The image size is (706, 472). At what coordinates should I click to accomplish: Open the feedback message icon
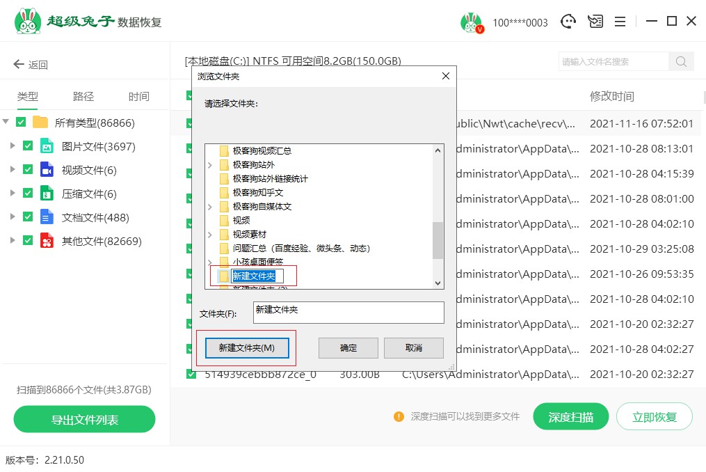pyautogui.click(x=595, y=22)
